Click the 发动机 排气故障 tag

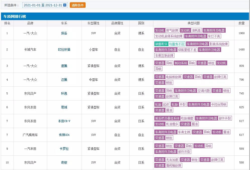(167, 30)
